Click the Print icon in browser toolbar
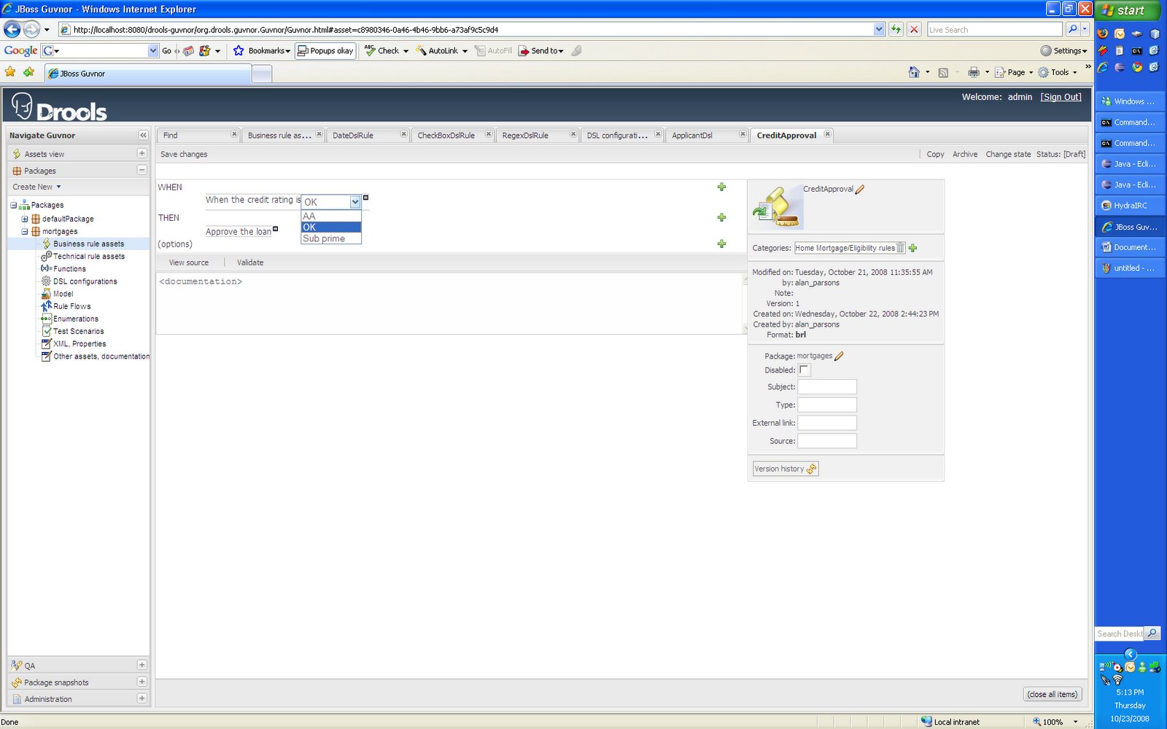Viewport: 1167px width, 729px height. tap(974, 72)
